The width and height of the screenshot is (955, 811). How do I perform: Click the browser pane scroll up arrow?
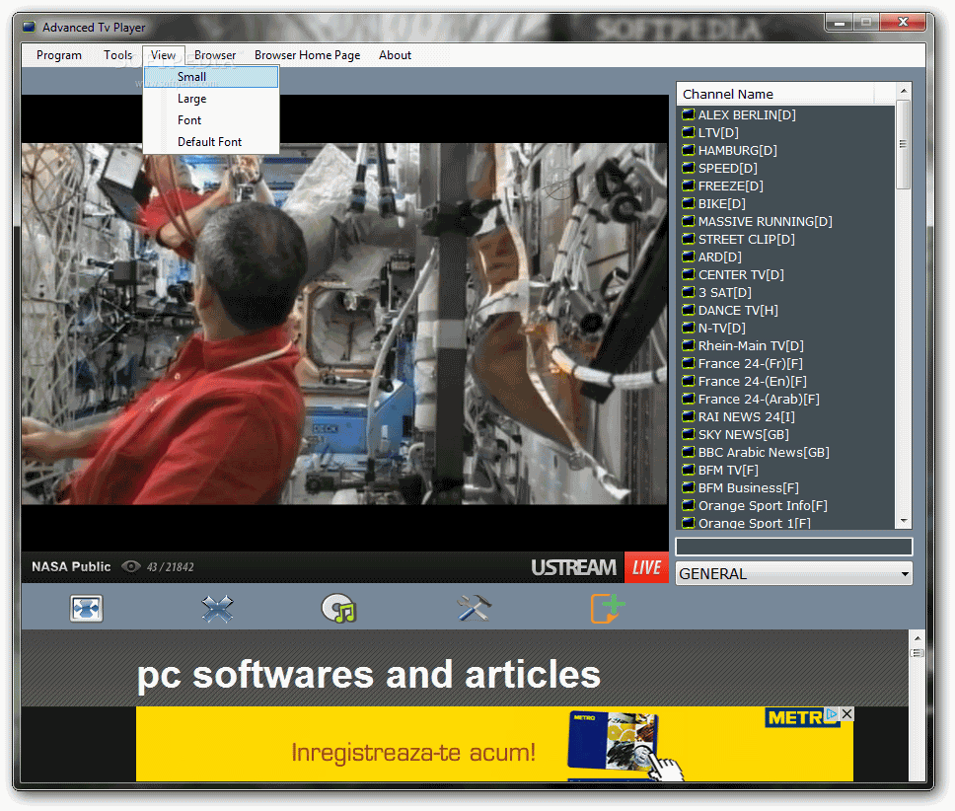pos(917,638)
